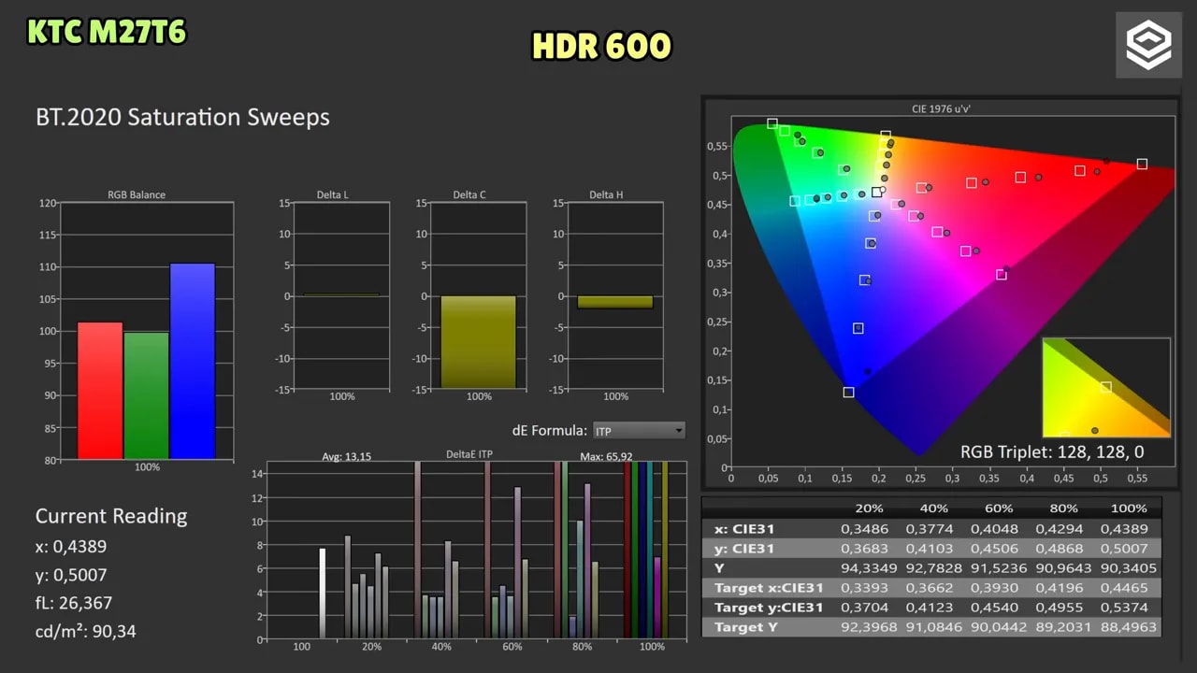Click the 'HDR 600' heading
Image resolution: width=1197 pixels, height=673 pixels.
point(601,46)
